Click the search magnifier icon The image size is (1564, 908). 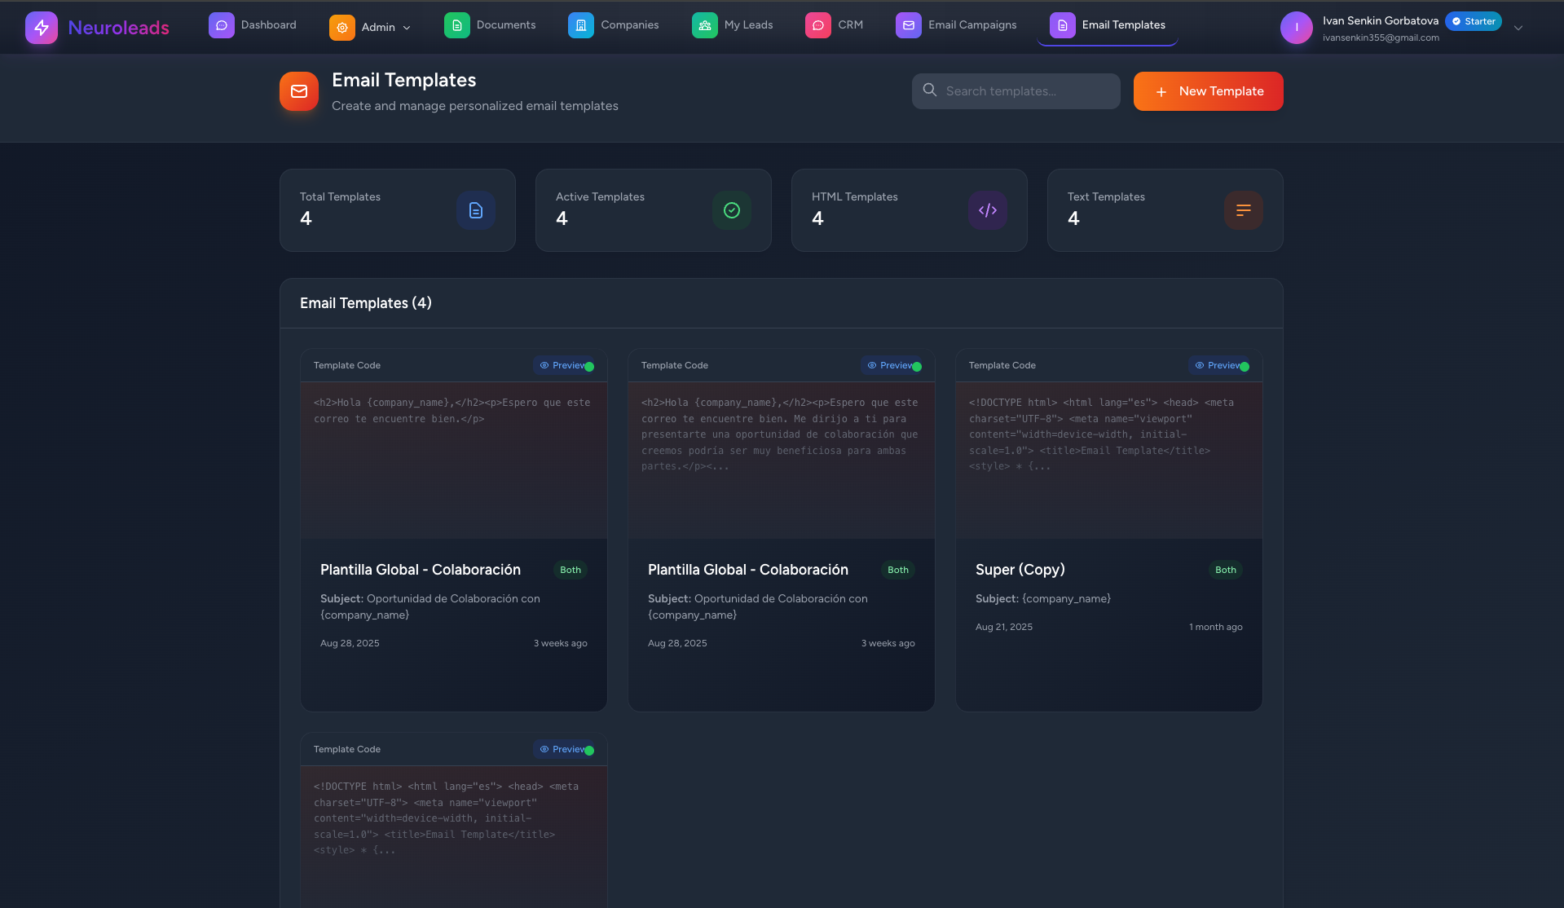[930, 90]
